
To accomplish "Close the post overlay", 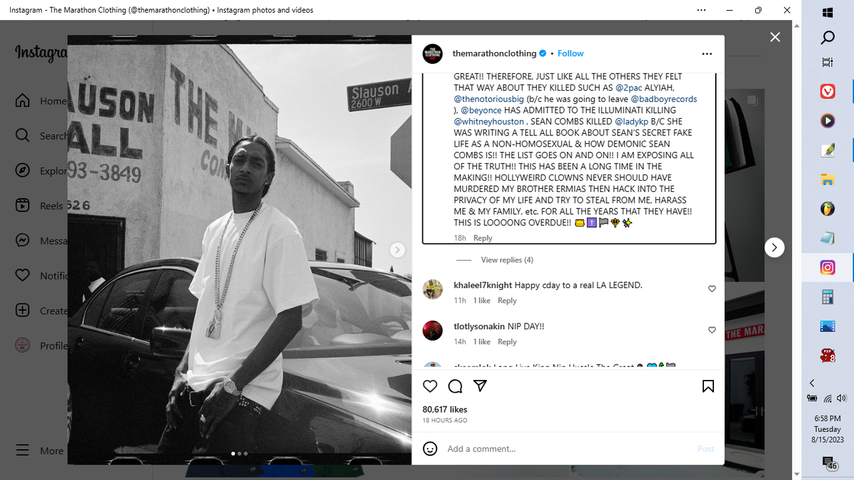I will click(775, 37).
